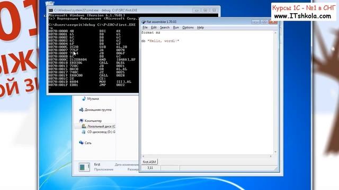Close the cmd.exe debug window

pos(214,10)
